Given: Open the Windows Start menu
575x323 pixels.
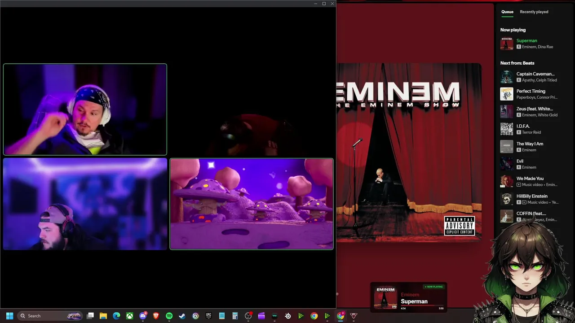Looking at the screenshot, I should 9,316.
